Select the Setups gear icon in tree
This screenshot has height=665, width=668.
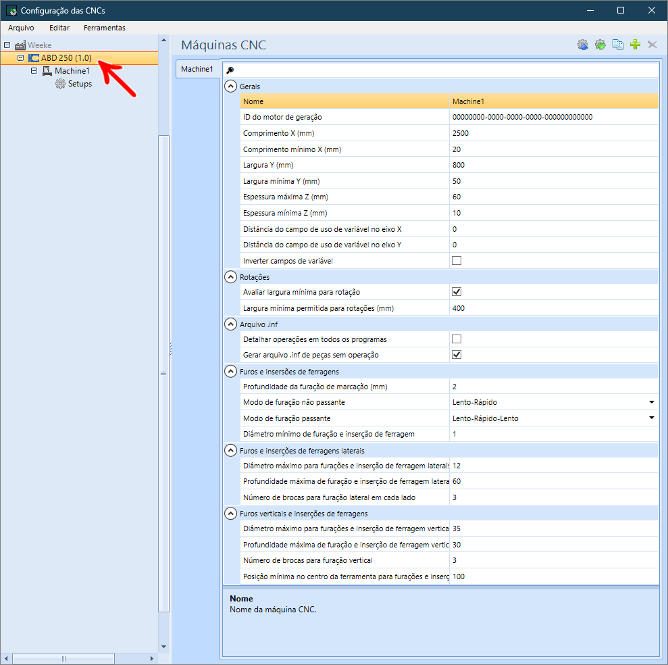61,84
